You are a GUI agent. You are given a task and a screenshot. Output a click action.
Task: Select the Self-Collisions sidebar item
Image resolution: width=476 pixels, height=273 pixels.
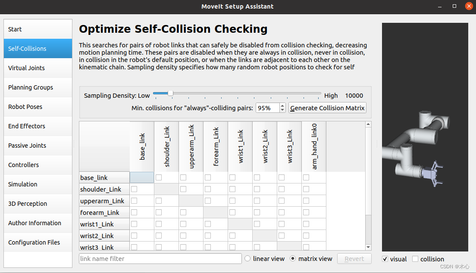38,49
